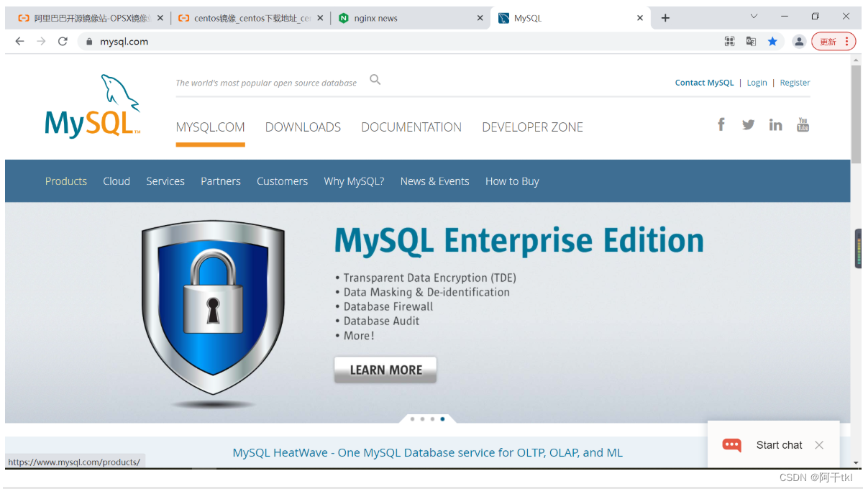Open MySQL's Facebook page icon
Screen dimensions: 863x489
(x=721, y=124)
